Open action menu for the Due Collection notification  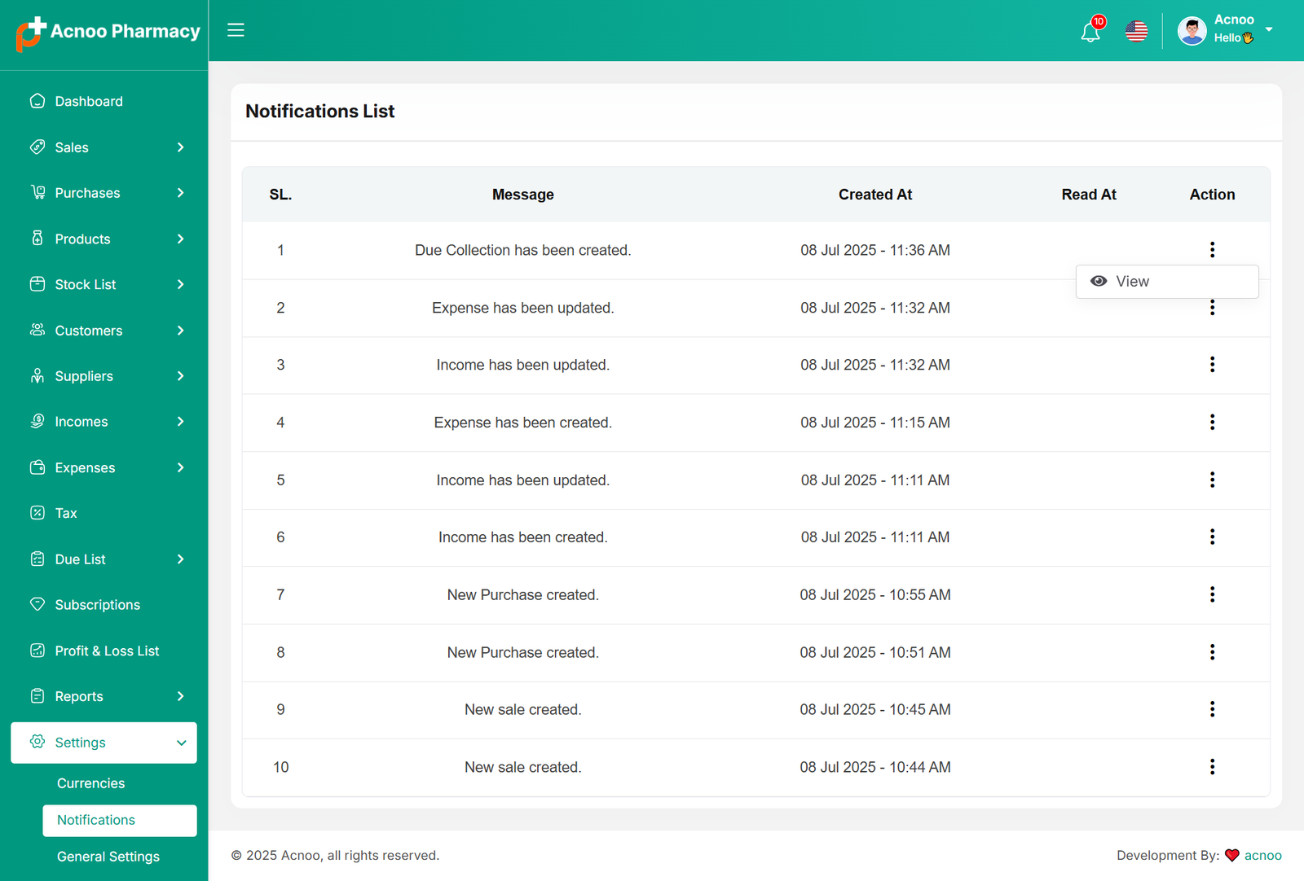coord(1212,250)
